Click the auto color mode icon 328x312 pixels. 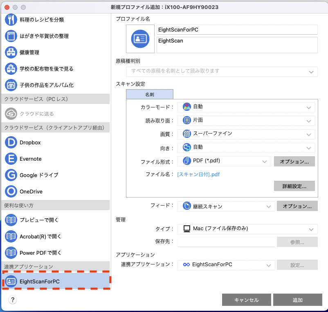pyautogui.click(x=187, y=107)
